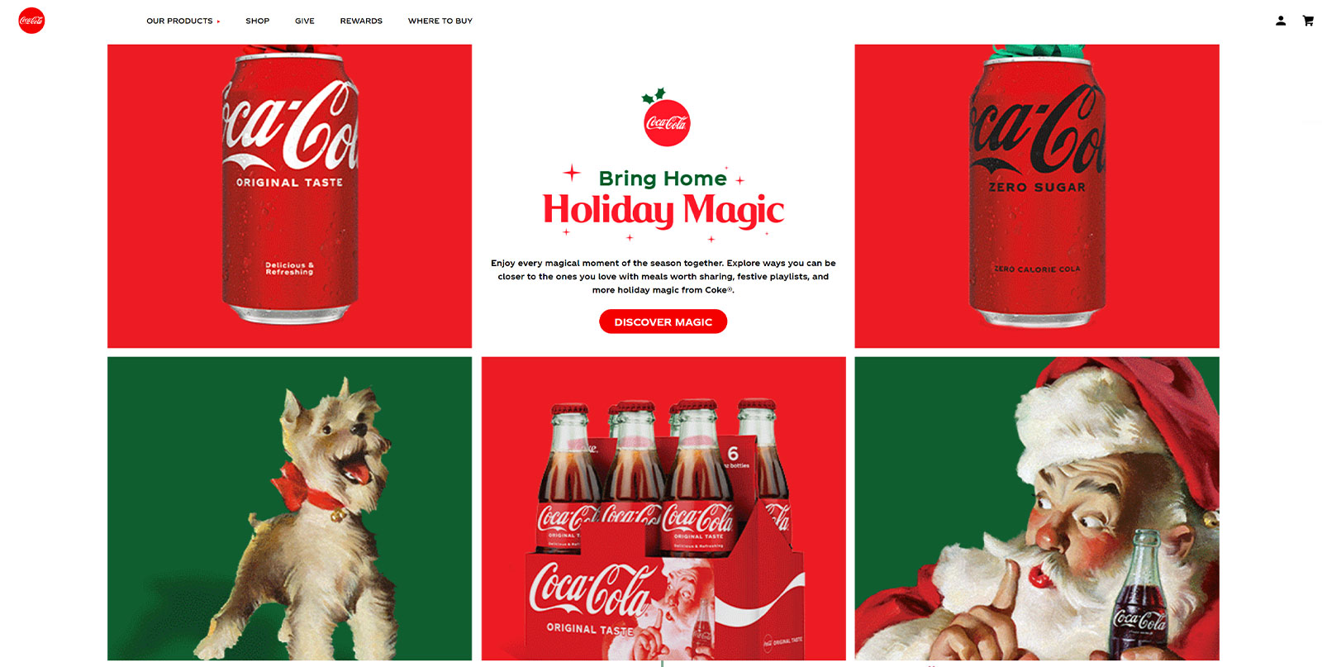Open the shopping cart icon
The height and width of the screenshot is (667, 1322).
1308,21
